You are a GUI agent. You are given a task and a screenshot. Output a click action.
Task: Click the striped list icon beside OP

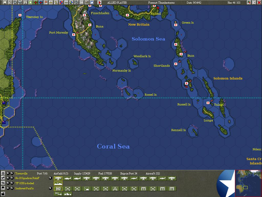(87, 3)
